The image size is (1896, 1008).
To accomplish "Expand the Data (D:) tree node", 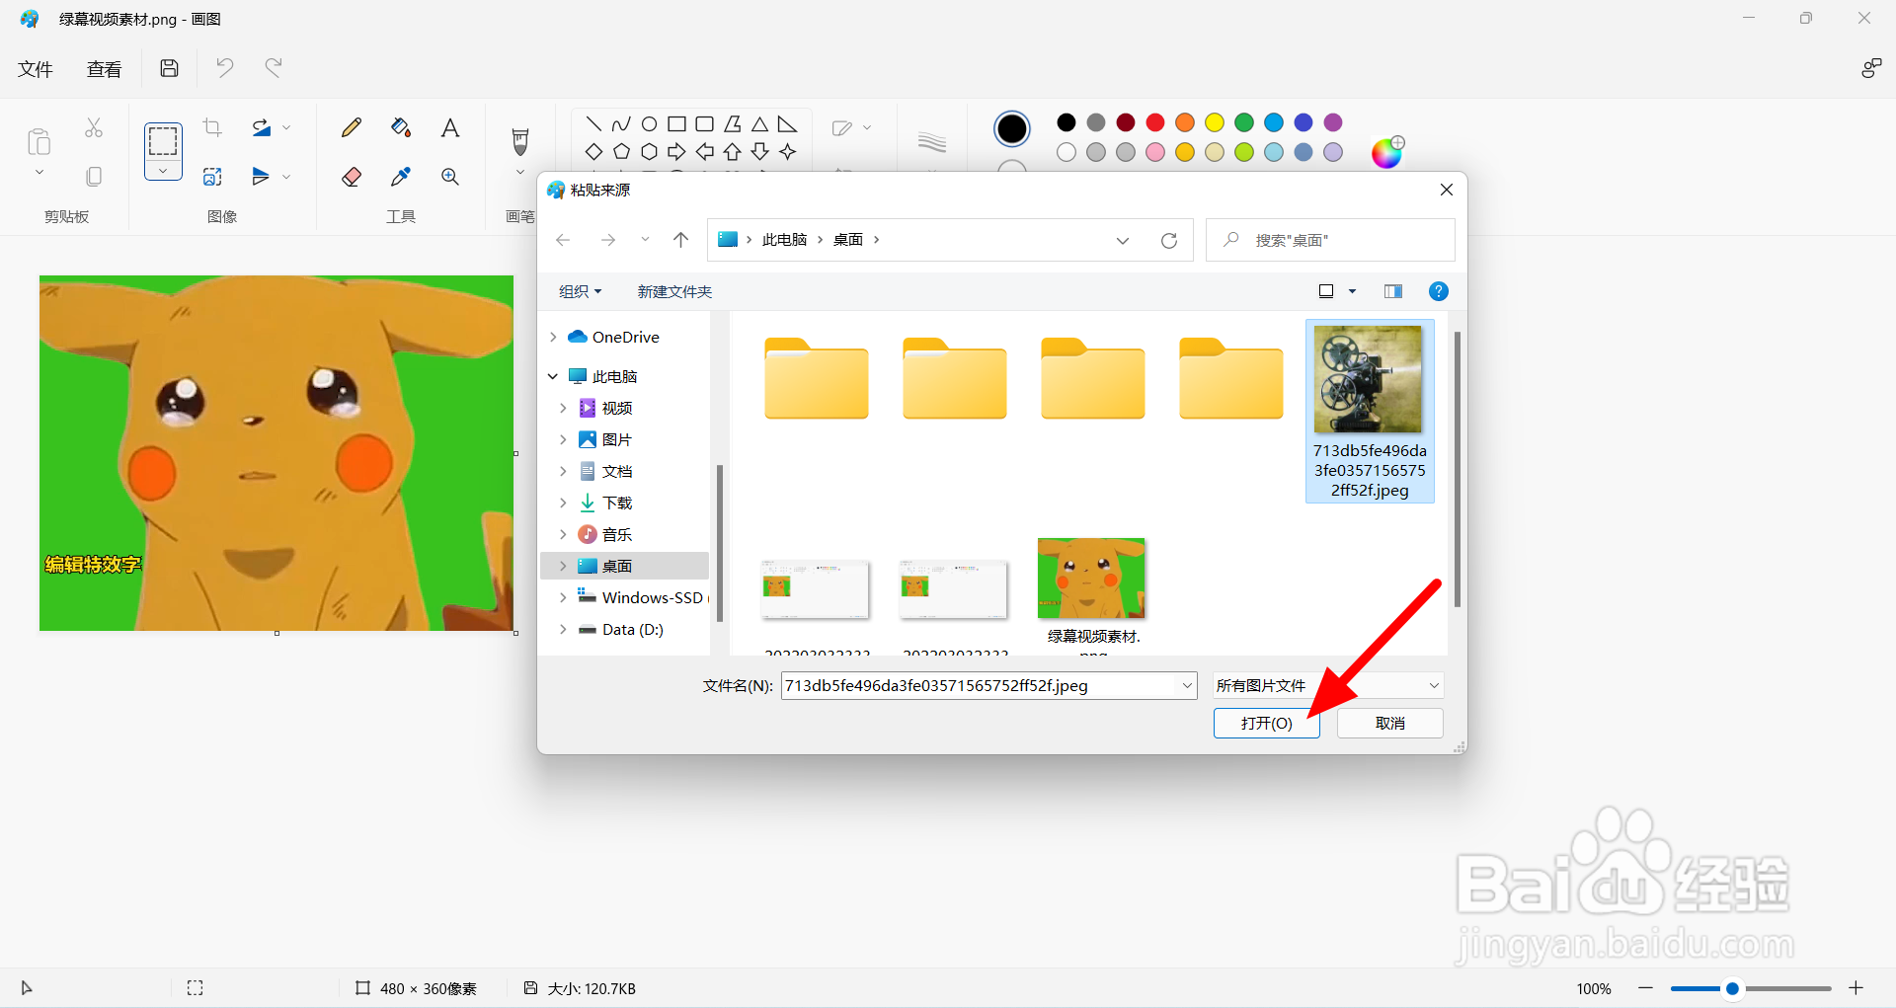I will pos(563,629).
